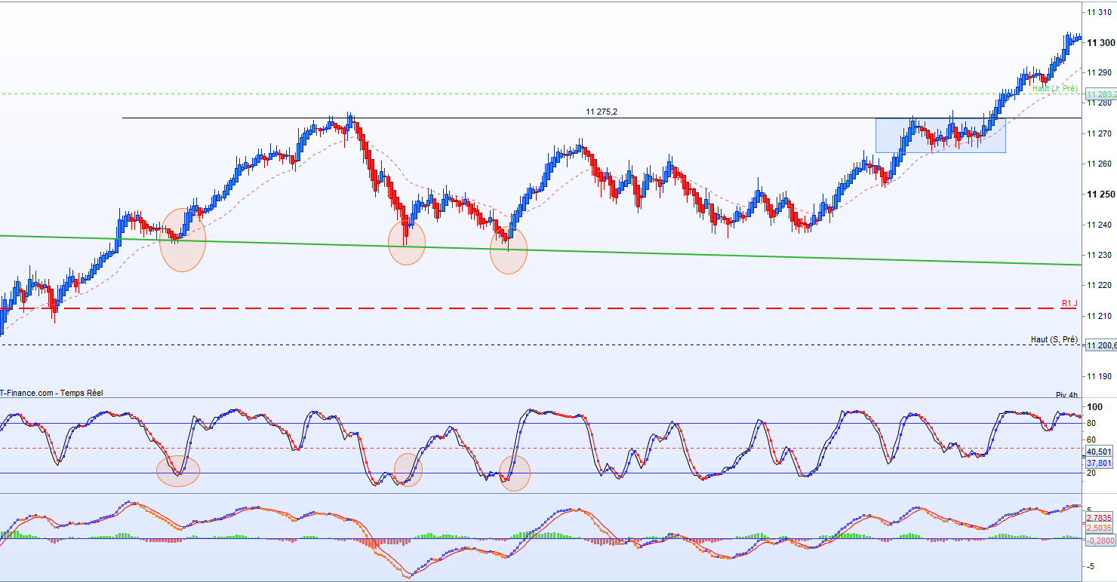The image size is (1117, 582).
Task: Select the widest orange ellipse in stochastic panel
Action: pyautogui.click(x=178, y=471)
